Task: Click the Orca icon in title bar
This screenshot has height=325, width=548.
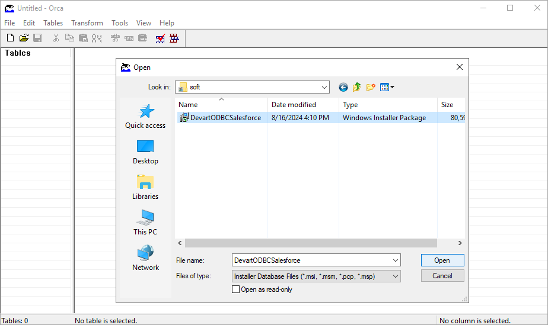Action: (9, 8)
